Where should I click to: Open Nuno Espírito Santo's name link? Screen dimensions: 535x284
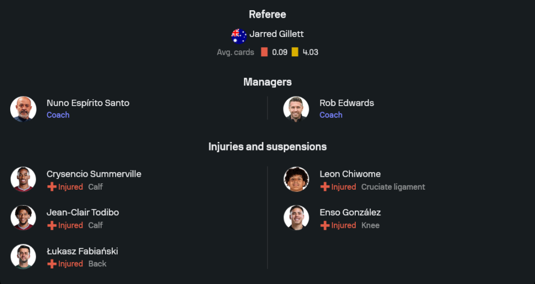88,103
